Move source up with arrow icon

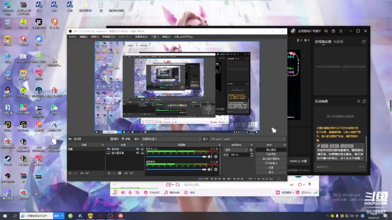pyautogui.click(x=126, y=173)
